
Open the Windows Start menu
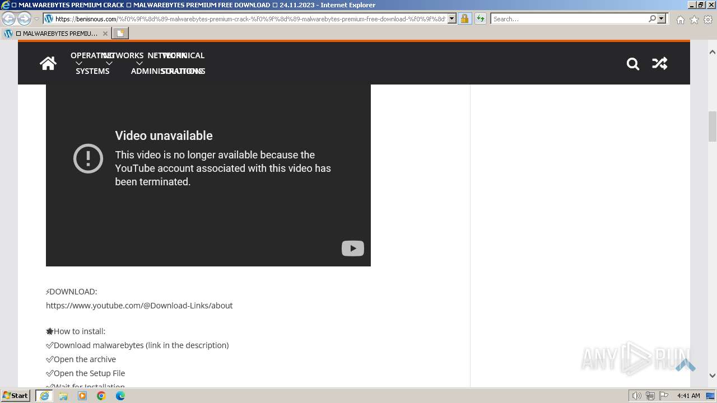[16, 396]
